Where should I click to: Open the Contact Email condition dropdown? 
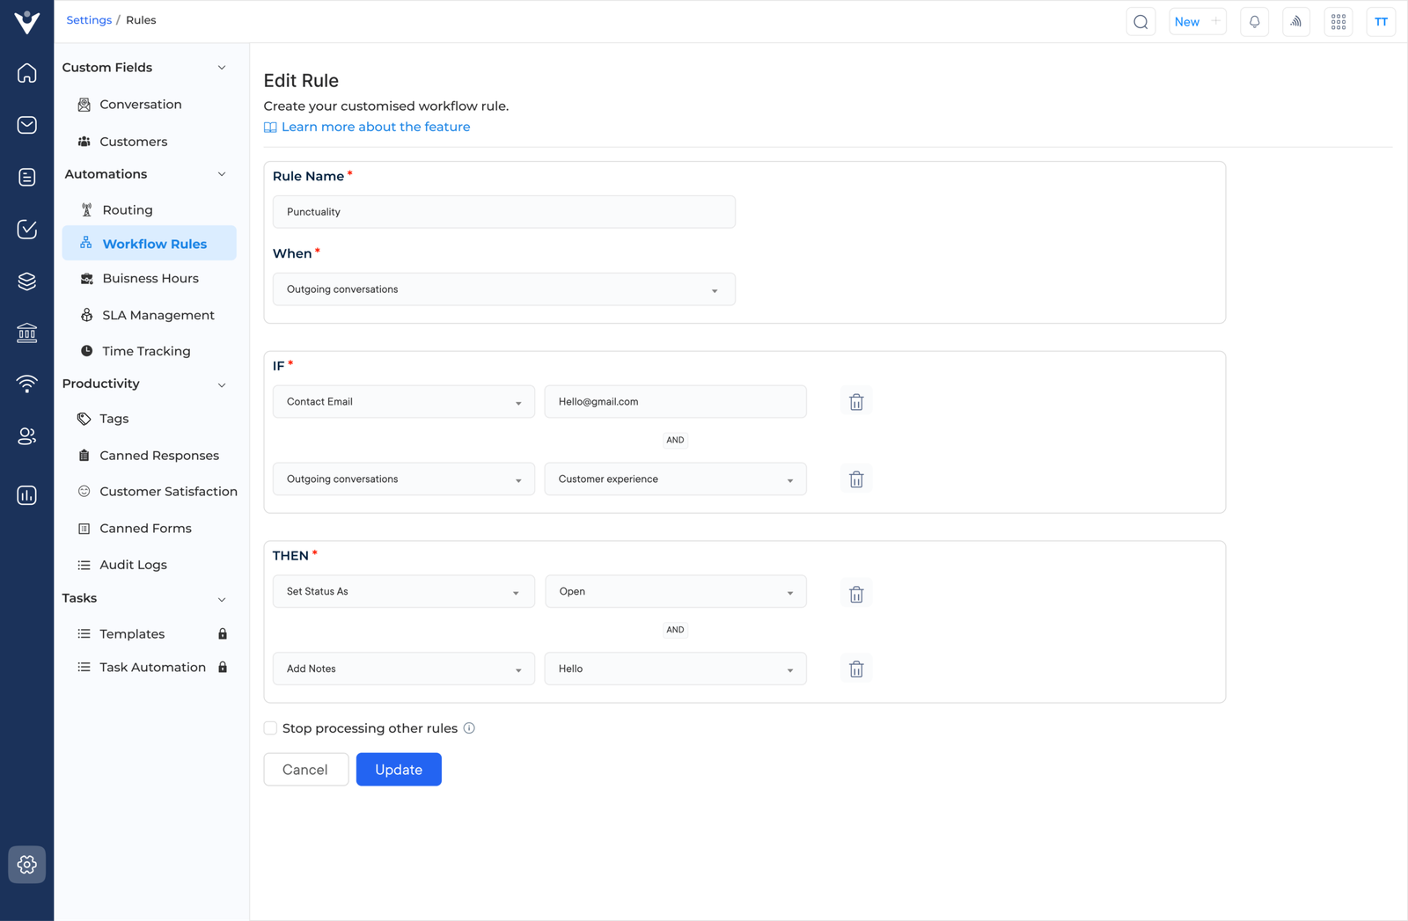tap(403, 402)
